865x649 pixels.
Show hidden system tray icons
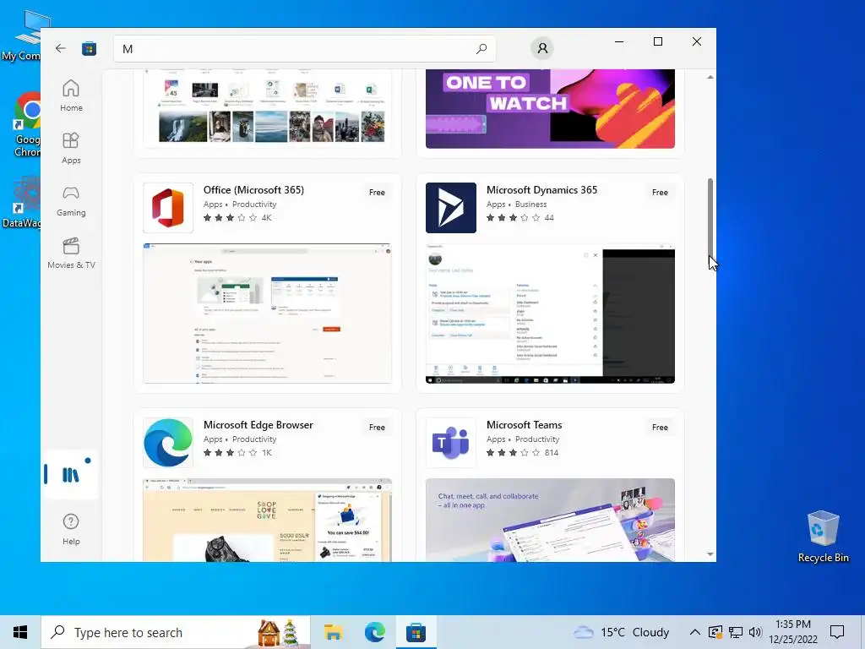(695, 632)
